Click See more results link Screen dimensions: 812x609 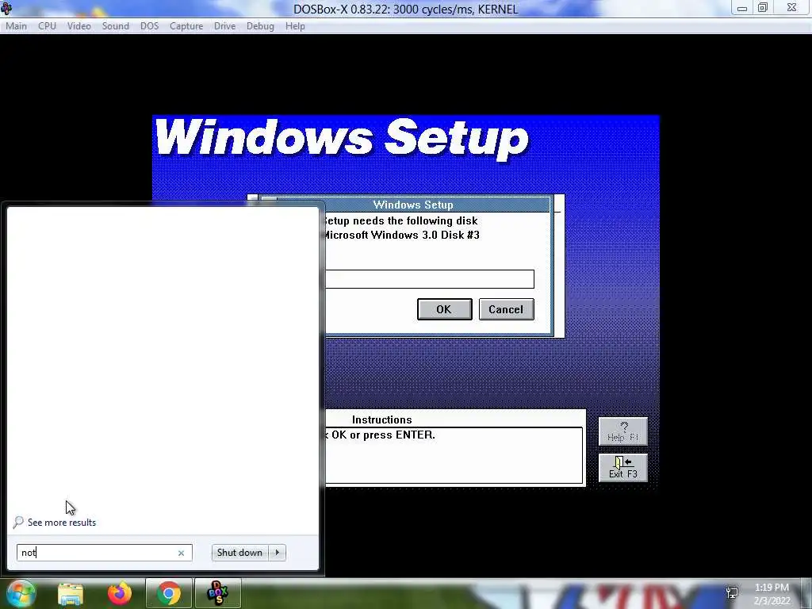click(x=62, y=523)
